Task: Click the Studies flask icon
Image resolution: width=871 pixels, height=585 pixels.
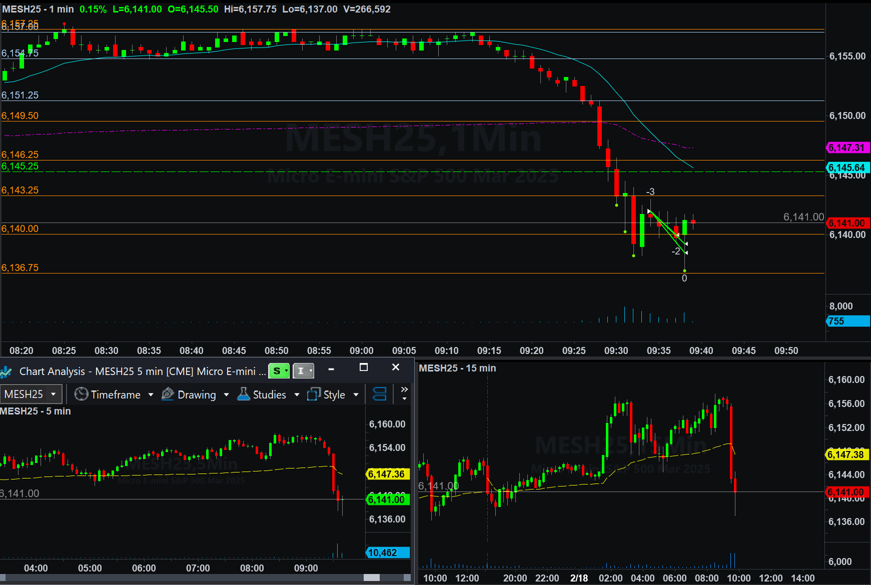Action: pos(244,394)
